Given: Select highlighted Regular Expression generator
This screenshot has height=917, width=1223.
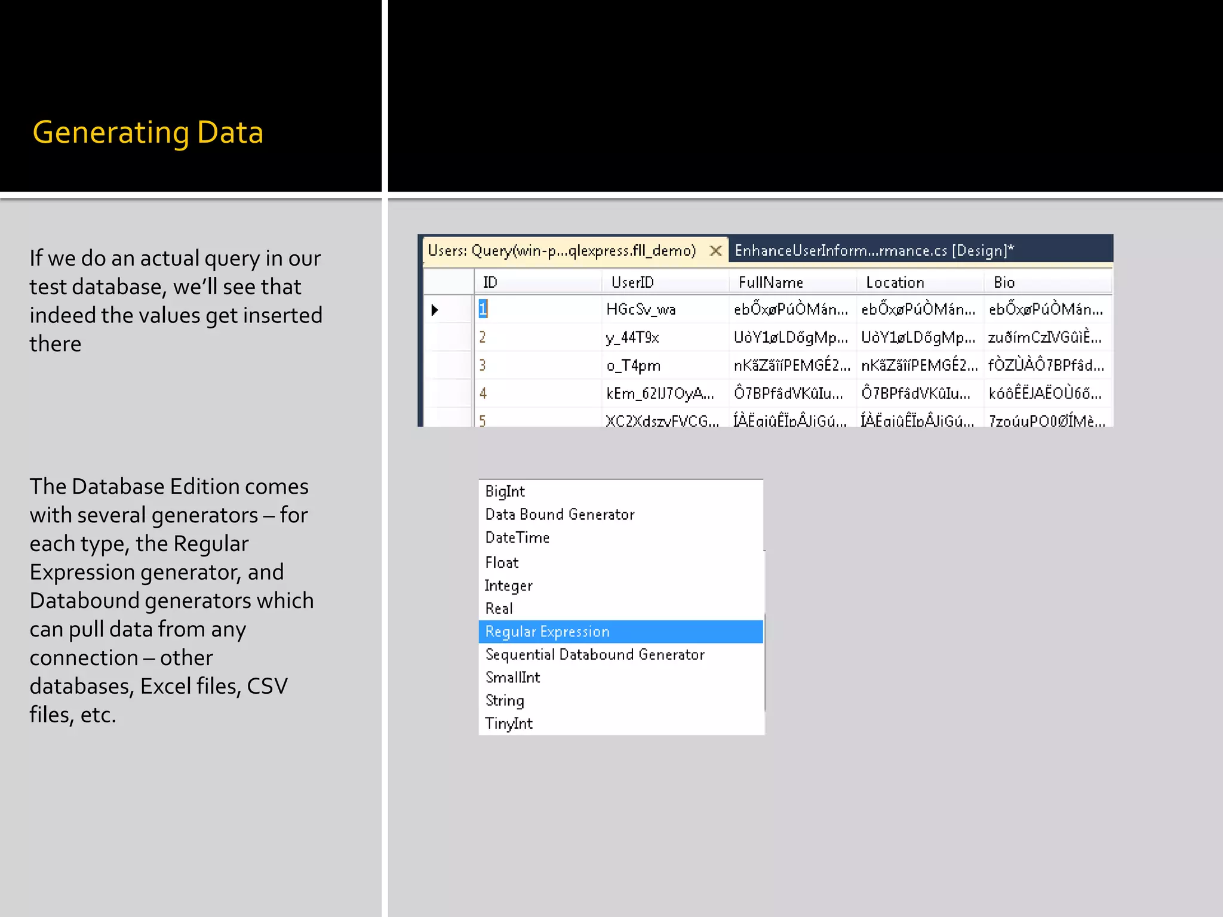Looking at the screenshot, I should click(621, 632).
